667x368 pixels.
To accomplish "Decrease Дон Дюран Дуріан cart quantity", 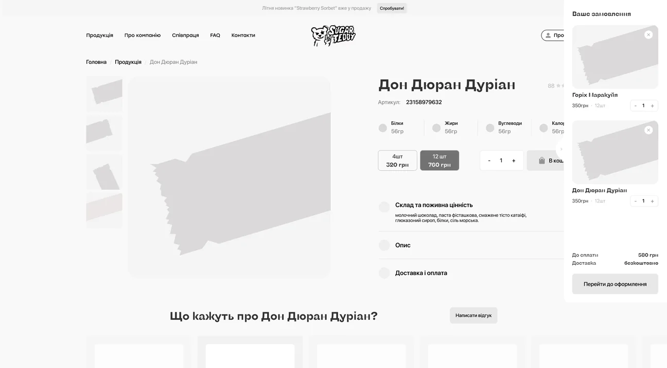I will (636, 201).
